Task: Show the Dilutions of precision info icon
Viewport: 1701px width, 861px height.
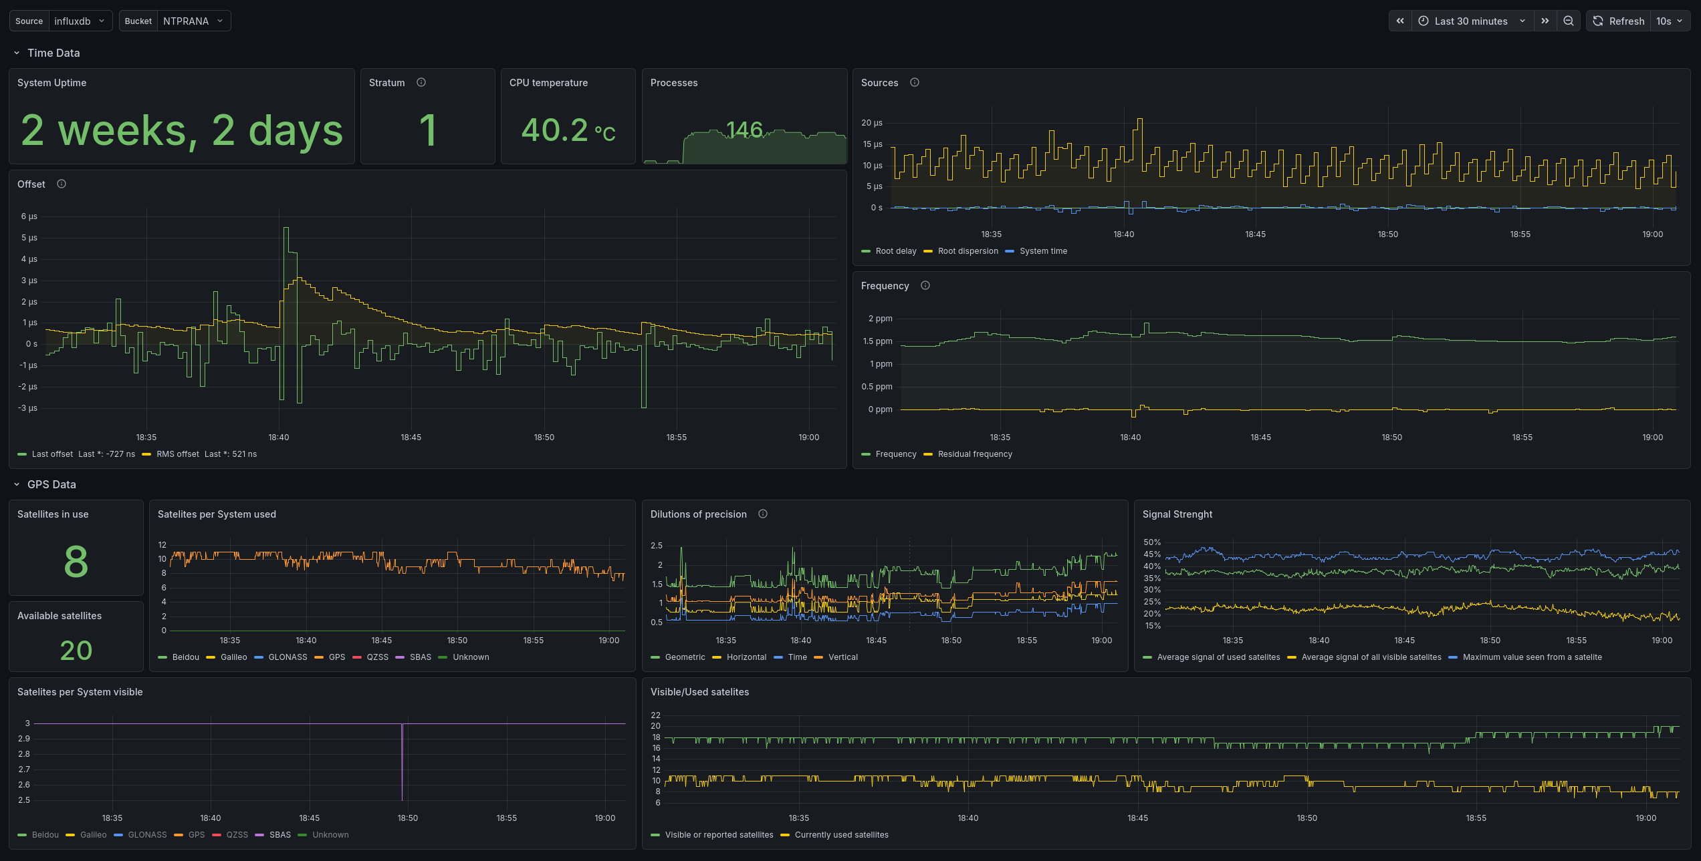Action: [763, 514]
